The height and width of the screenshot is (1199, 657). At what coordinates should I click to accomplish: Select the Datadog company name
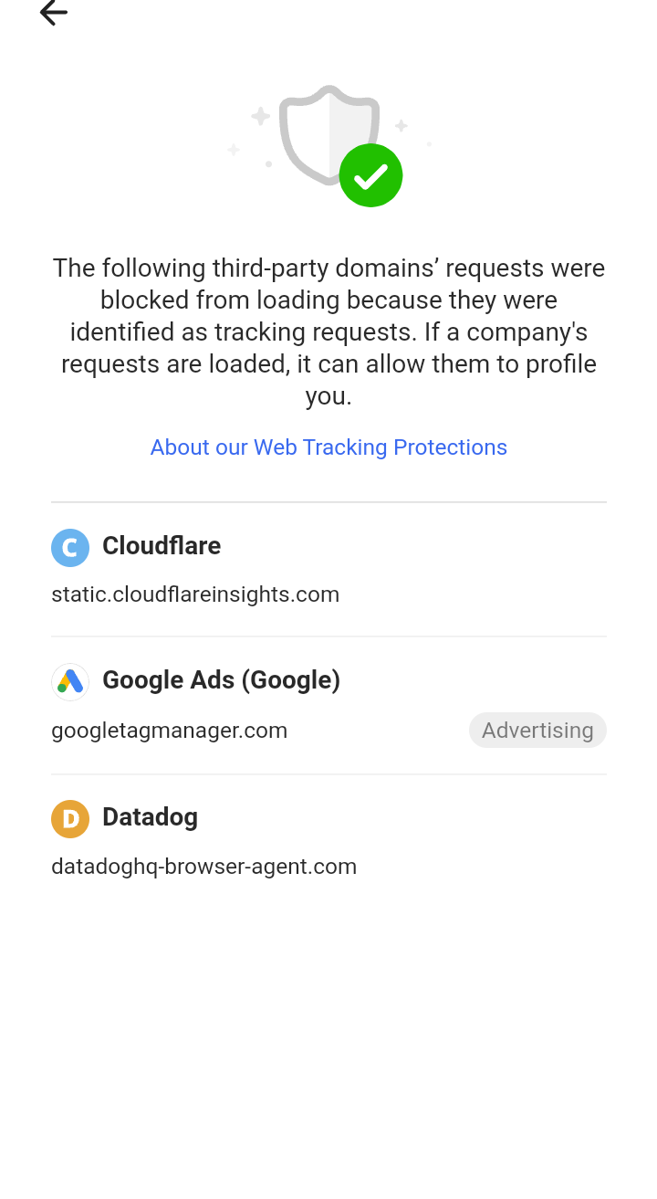click(151, 816)
